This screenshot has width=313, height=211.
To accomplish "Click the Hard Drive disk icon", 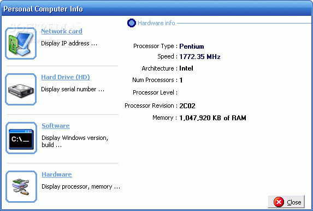I will [21, 89].
